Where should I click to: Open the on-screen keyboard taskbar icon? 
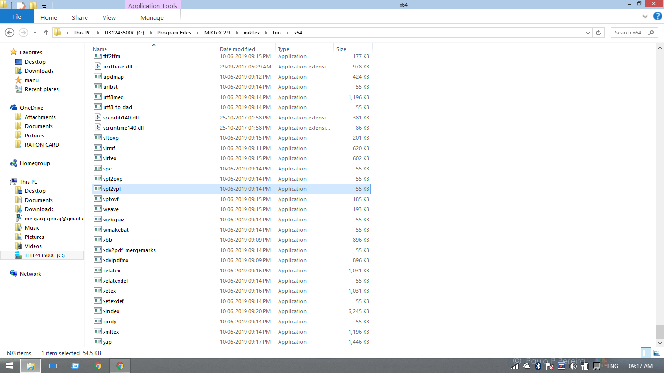[x=52, y=366]
